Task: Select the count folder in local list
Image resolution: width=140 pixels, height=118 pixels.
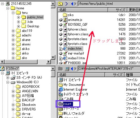Action: (67, 104)
